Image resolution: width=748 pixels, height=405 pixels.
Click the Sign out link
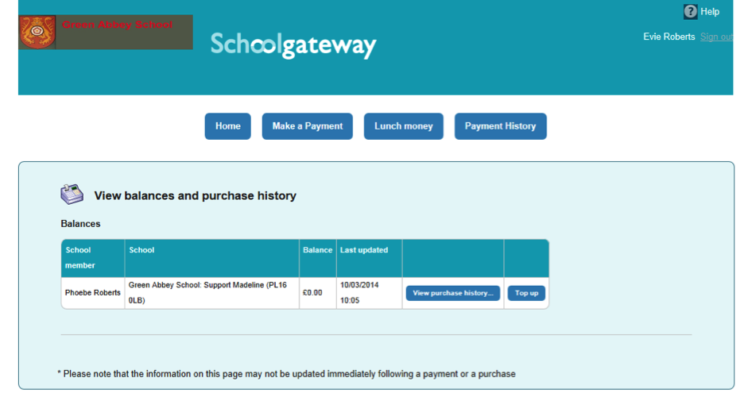(716, 37)
